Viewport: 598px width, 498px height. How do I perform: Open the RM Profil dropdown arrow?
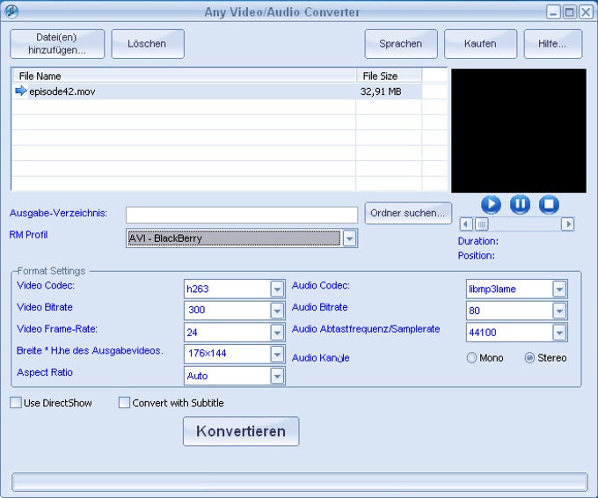tap(349, 238)
